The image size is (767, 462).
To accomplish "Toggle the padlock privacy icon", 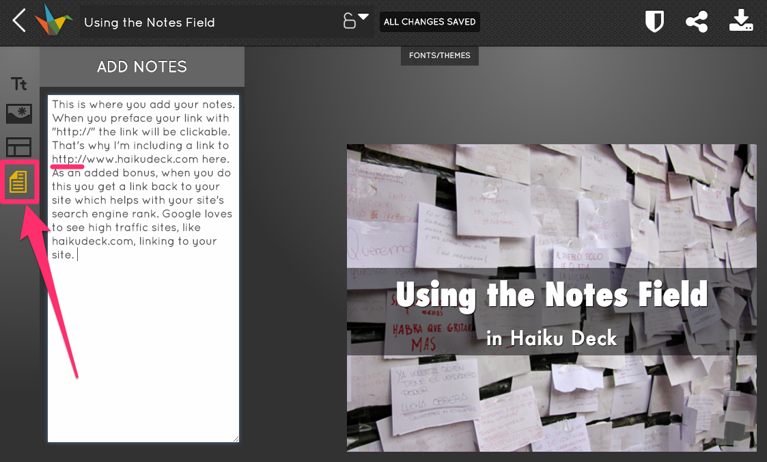I will point(349,22).
